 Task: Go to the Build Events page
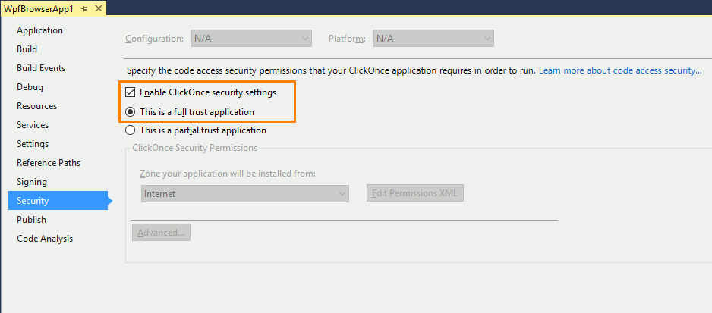tap(41, 68)
